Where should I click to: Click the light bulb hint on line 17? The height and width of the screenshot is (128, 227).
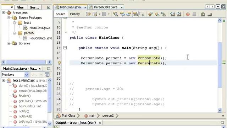[59, 63]
